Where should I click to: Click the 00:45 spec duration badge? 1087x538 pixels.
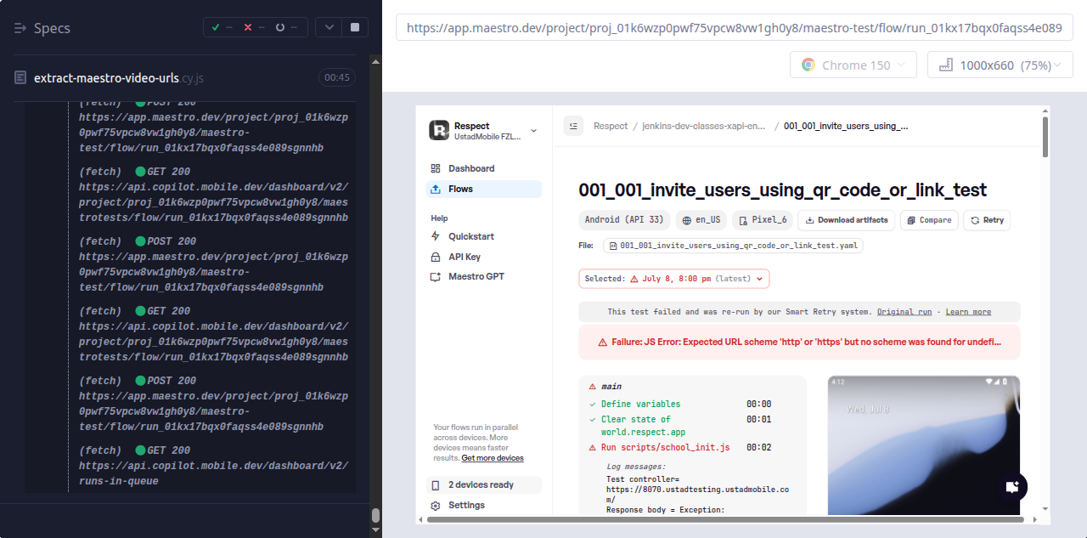point(337,77)
